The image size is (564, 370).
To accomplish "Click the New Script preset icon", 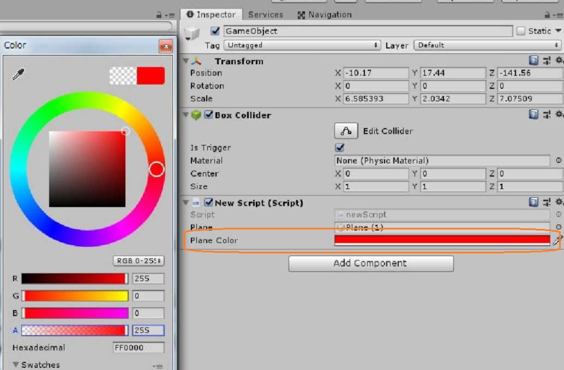I will [x=547, y=203].
